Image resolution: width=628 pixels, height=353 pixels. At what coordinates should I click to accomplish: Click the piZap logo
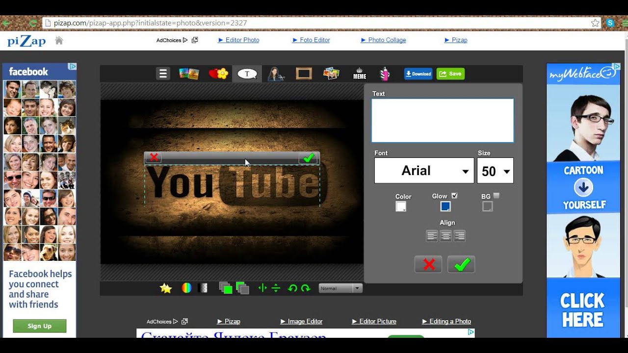(26, 41)
